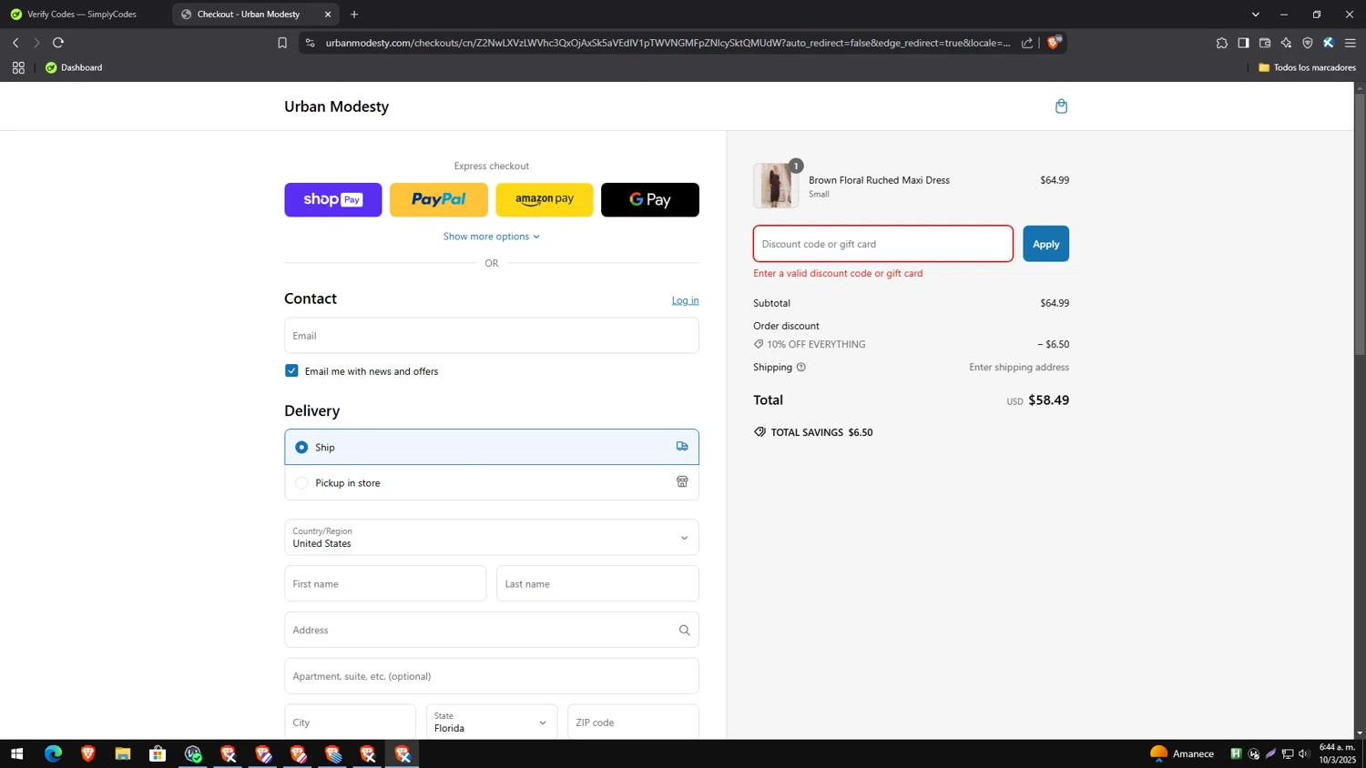Close the Checkout - Urban Modesty tab
The image size is (1366, 768).
coord(328,15)
